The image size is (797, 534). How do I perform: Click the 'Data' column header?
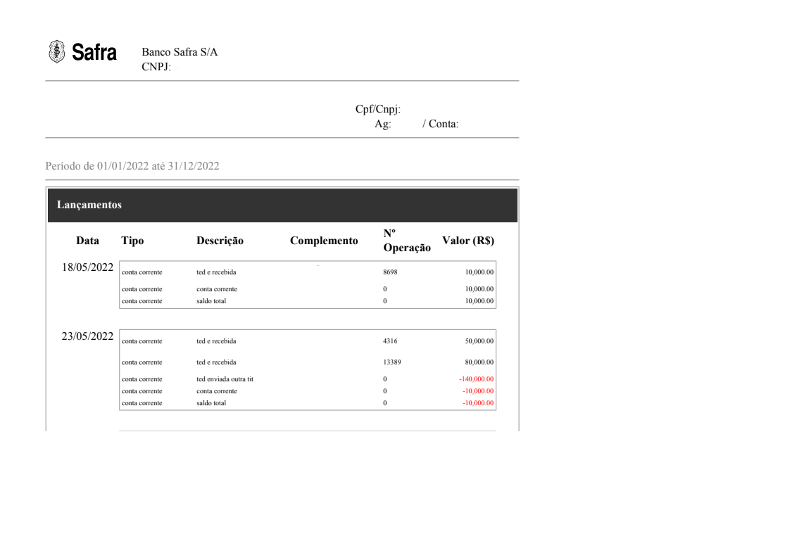coord(87,241)
